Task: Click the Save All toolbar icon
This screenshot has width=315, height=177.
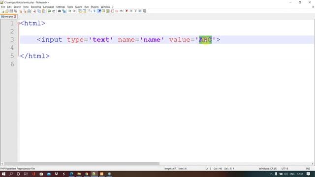Action: 16,11
